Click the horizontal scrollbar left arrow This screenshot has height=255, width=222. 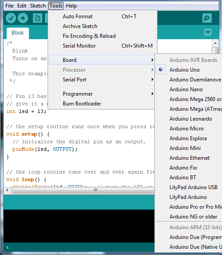click(x=7, y=190)
